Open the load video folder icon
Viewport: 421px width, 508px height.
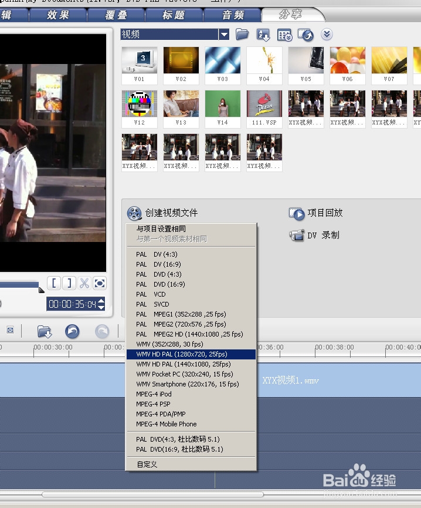[x=242, y=34]
